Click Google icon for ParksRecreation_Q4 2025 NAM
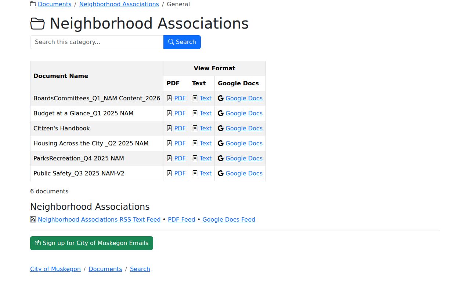This screenshot has height=293, width=470. click(x=221, y=158)
